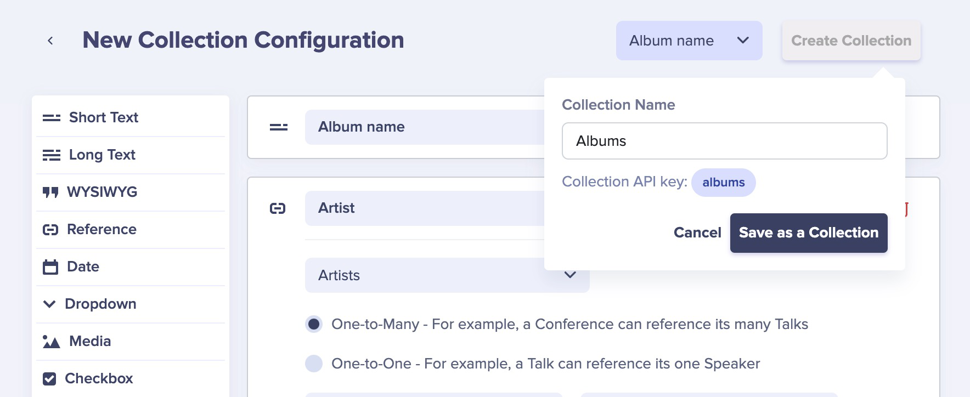Click the back arrow icon
Image resolution: width=970 pixels, height=397 pixels.
click(50, 41)
